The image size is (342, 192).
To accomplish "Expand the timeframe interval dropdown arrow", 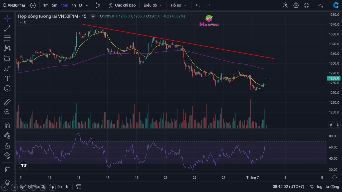I will pyautogui.click(x=87, y=5).
